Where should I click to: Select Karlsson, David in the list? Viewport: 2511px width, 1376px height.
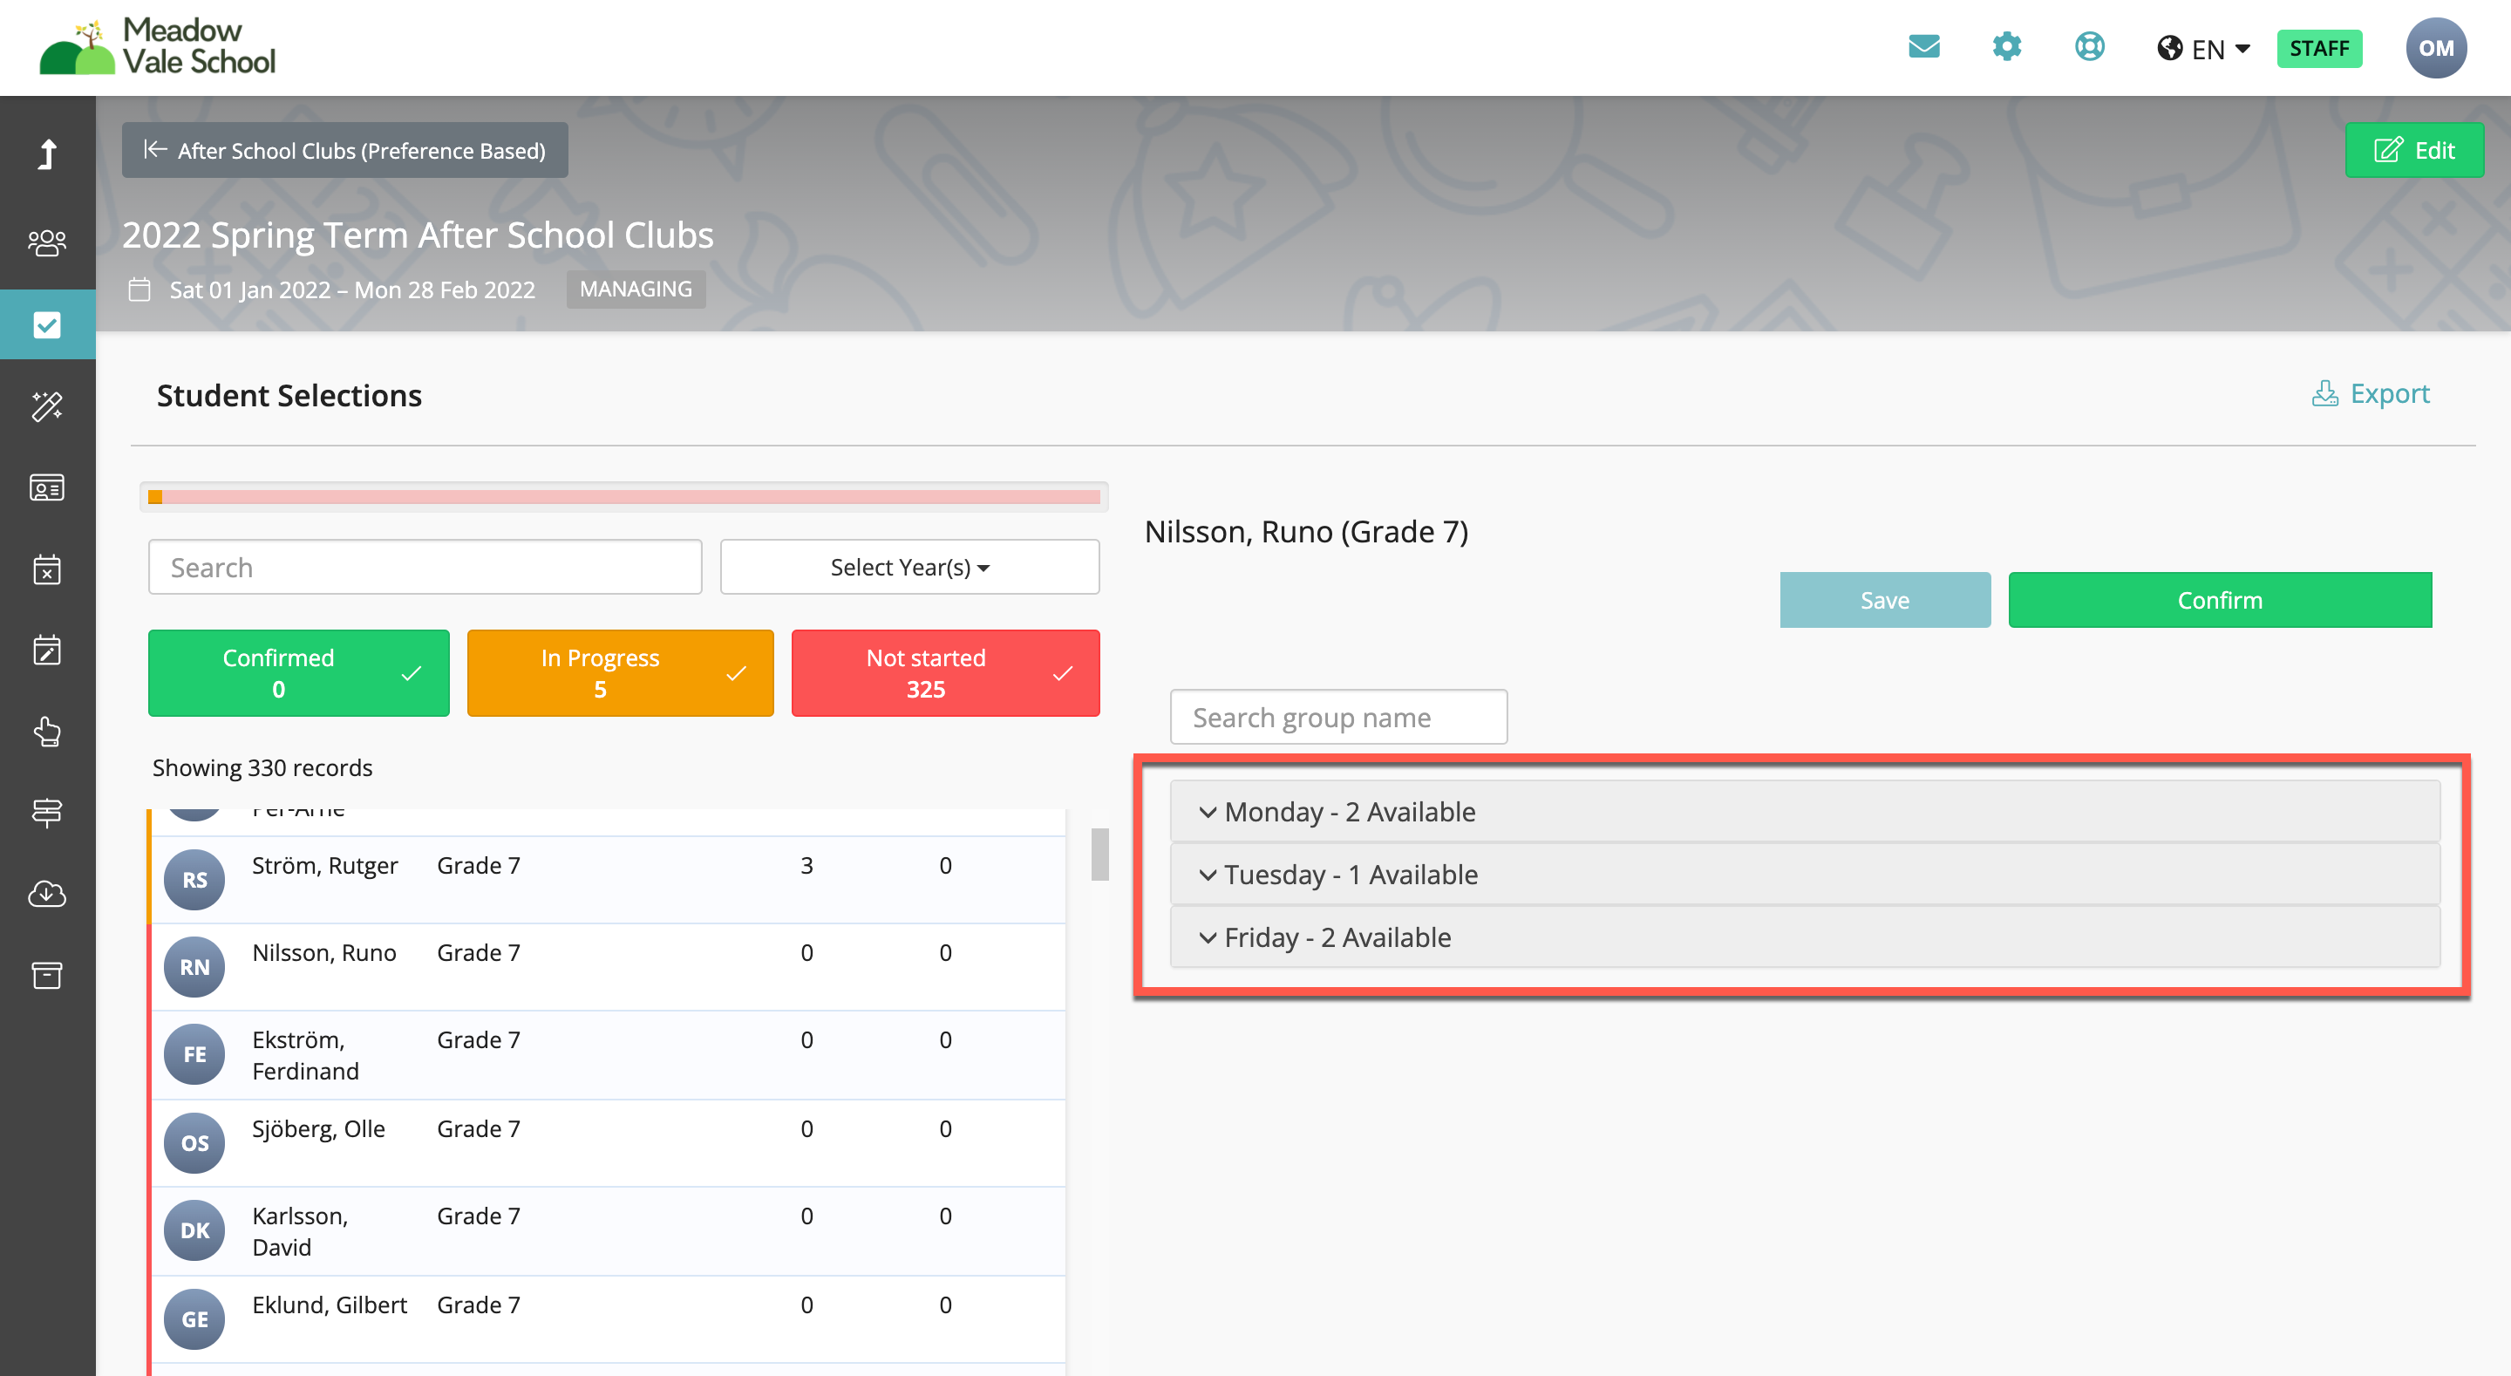click(x=300, y=1231)
